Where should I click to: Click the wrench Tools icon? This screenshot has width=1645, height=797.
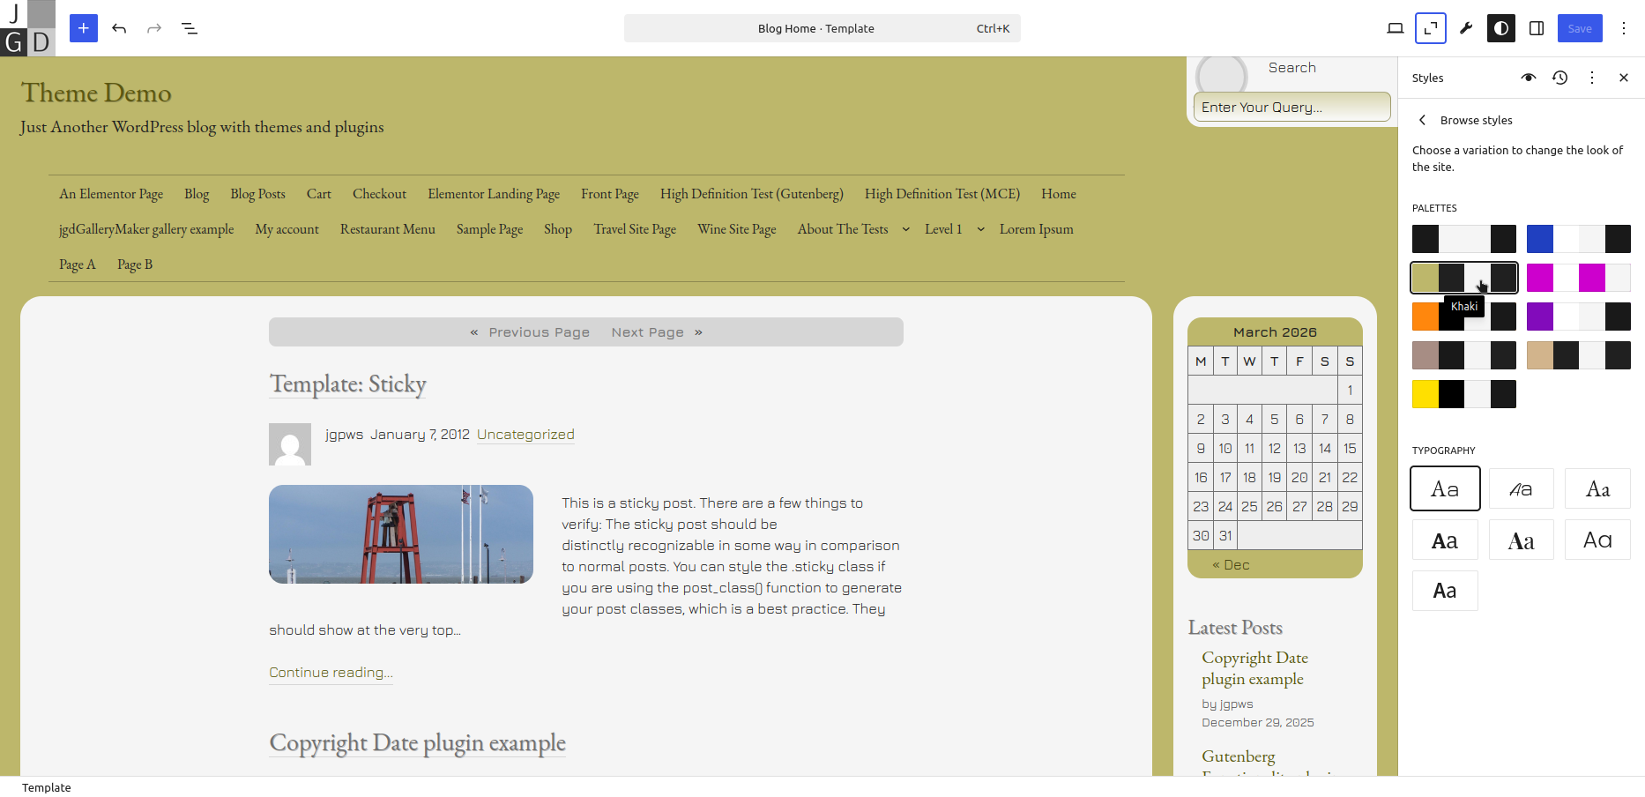(1466, 28)
